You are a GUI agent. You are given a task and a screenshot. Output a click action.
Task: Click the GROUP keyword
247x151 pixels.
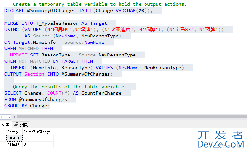11,106
